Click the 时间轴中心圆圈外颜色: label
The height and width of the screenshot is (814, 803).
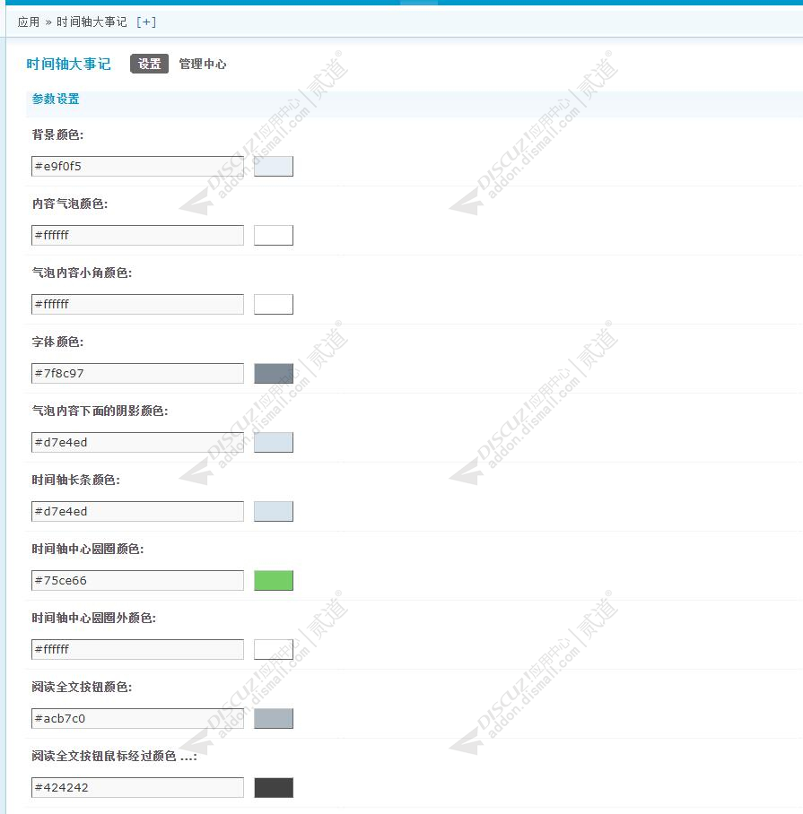tap(93, 619)
